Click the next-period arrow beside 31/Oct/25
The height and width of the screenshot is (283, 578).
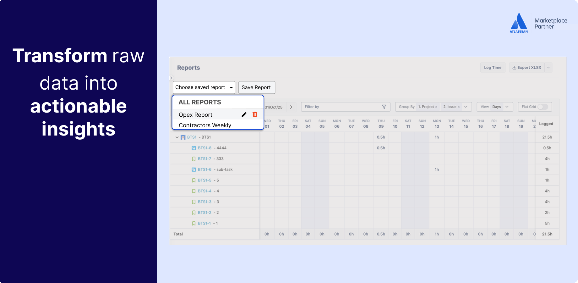tap(291, 107)
